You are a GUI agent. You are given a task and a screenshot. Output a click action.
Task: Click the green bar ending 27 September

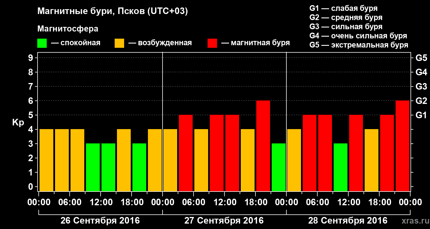[279, 167]
